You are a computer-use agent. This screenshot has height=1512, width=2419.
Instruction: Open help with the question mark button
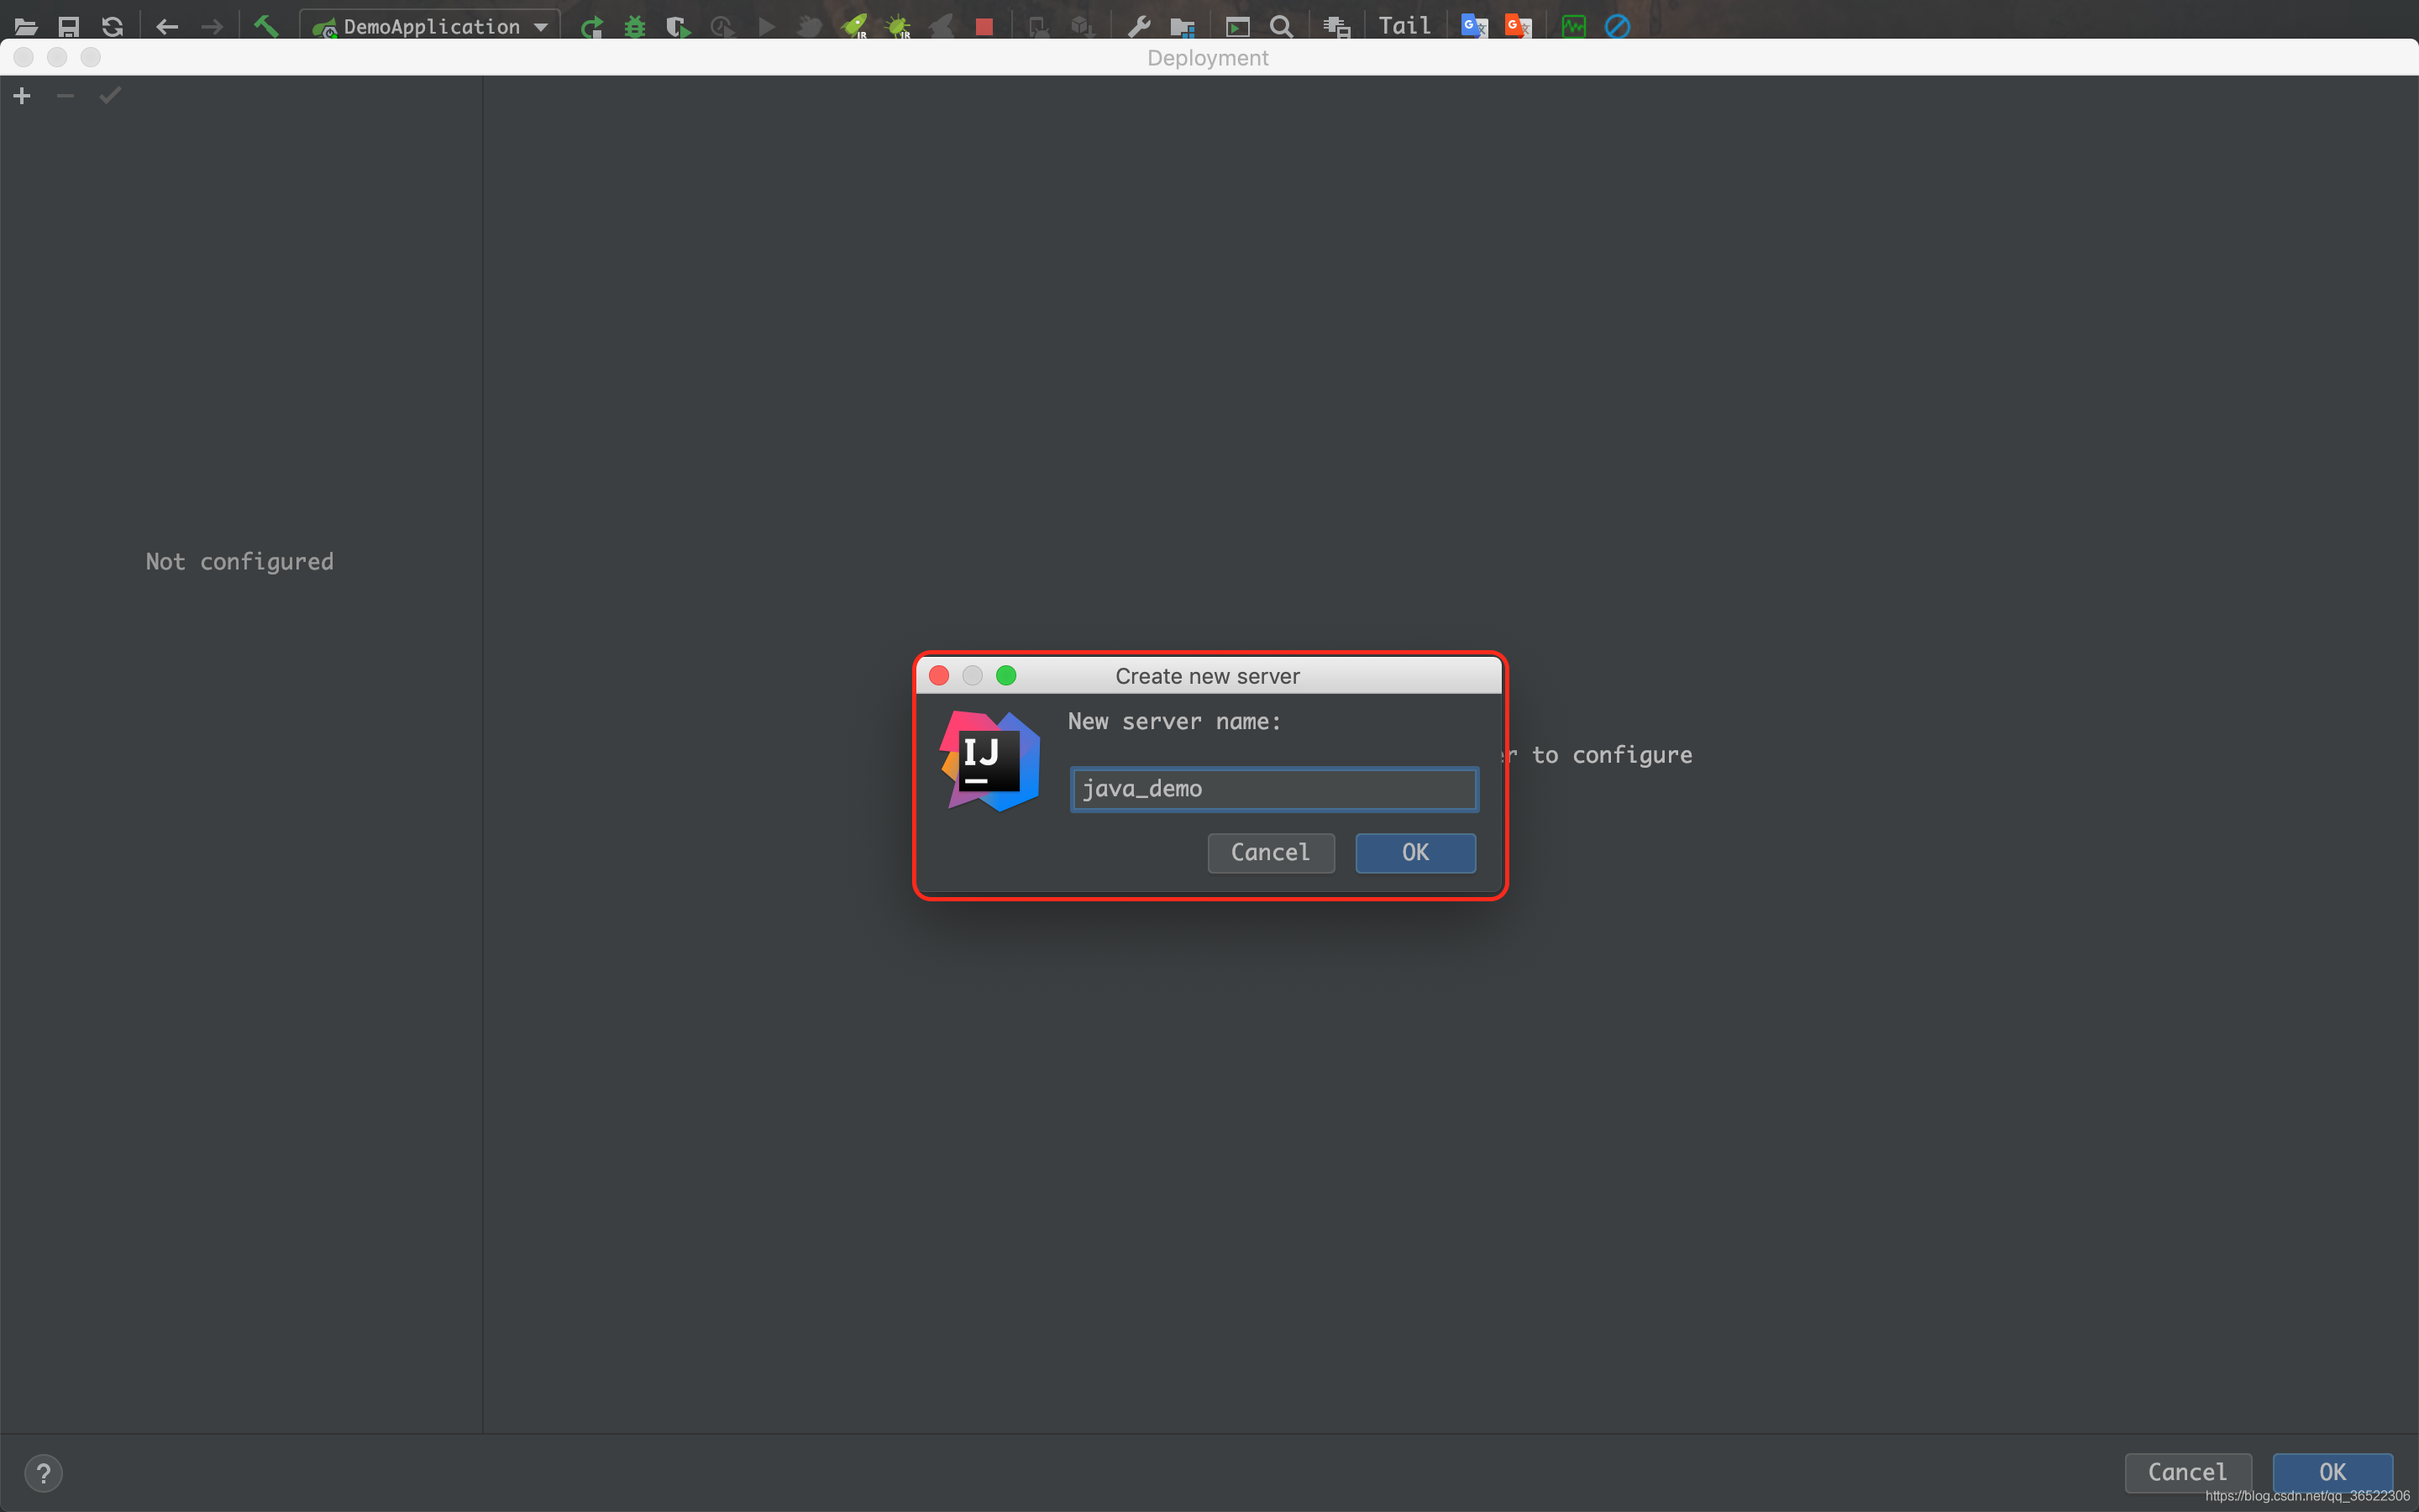click(43, 1472)
